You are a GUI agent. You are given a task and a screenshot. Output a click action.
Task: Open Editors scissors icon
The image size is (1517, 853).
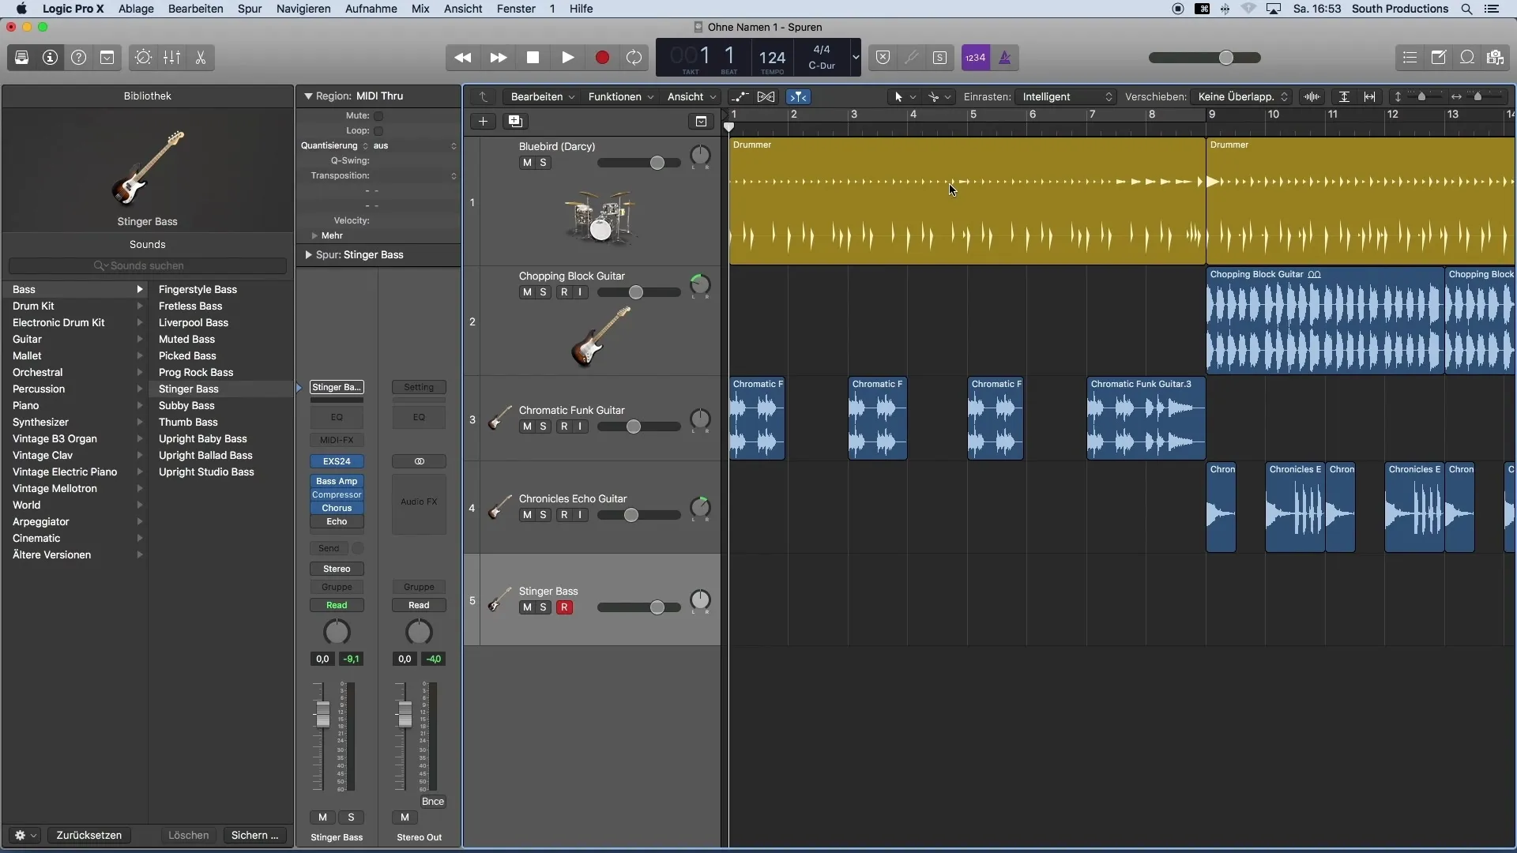point(200,58)
